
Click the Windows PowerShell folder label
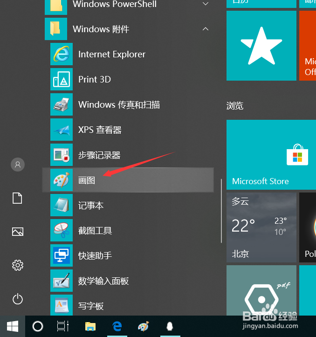click(x=115, y=4)
